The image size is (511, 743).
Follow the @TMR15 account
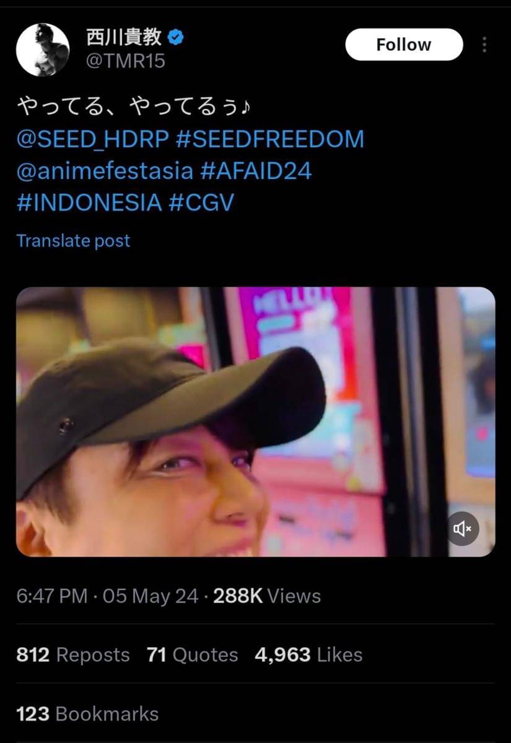coord(404,45)
